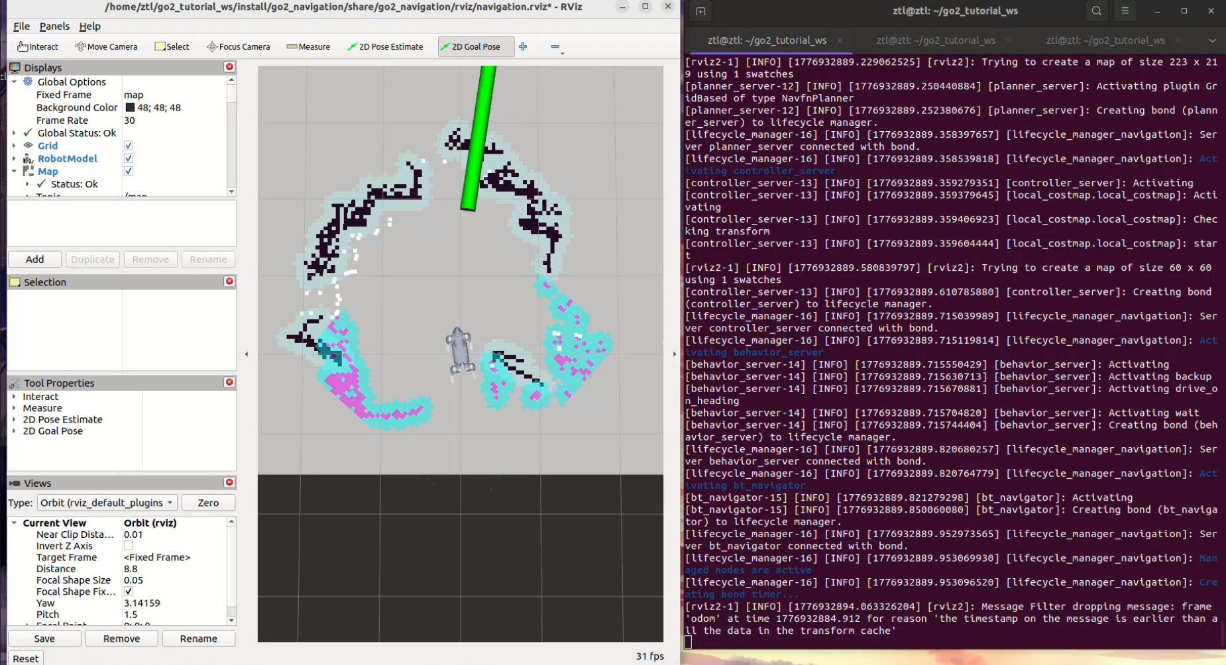This screenshot has height=665, width=1226.
Task: Click the Add display button
Action: [35, 259]
